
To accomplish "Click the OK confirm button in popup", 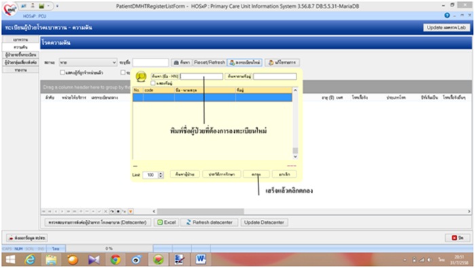I will pyautogui.click(x=256, y=174).
